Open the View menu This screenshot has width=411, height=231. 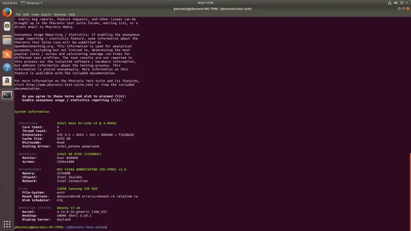pyautogui.click(x=35, y=15)
